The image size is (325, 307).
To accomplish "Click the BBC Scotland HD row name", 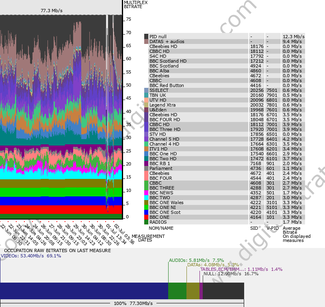I will 168,61.
